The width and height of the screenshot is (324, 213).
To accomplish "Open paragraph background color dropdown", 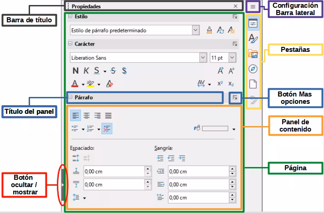I will (x=234, y=129).
